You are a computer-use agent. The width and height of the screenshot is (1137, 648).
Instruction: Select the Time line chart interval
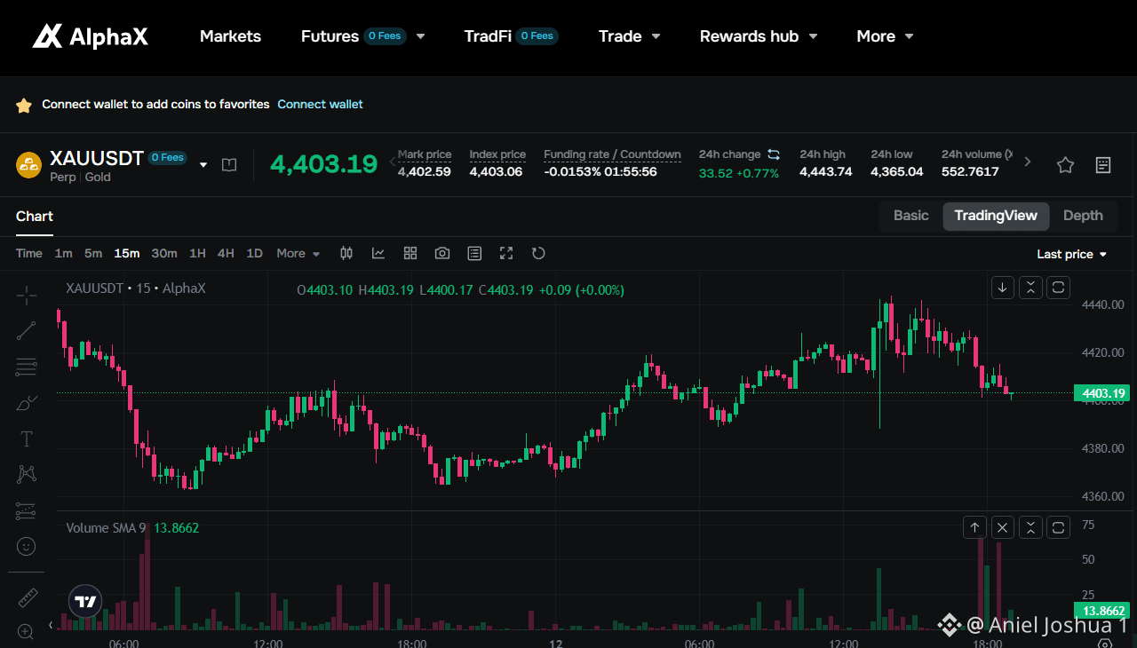(29, 253)
